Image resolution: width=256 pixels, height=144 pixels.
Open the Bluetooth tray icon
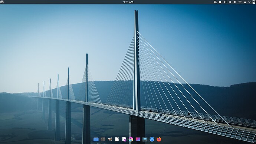point(230,2)
